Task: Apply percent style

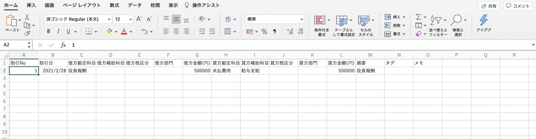Action: point(264,32)
